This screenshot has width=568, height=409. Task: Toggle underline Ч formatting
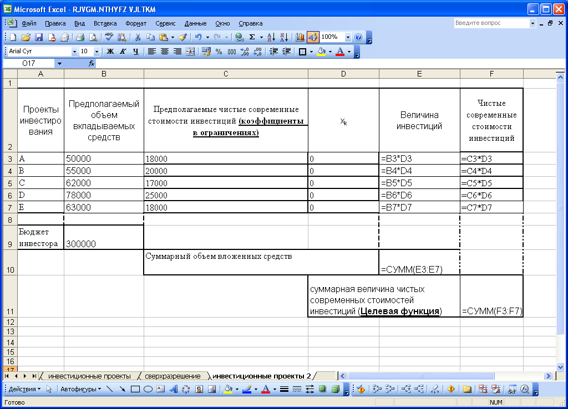136,52
